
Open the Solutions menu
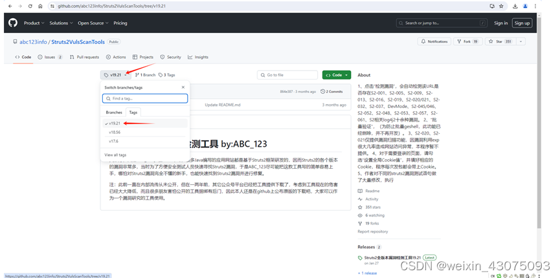click(61, 23)
